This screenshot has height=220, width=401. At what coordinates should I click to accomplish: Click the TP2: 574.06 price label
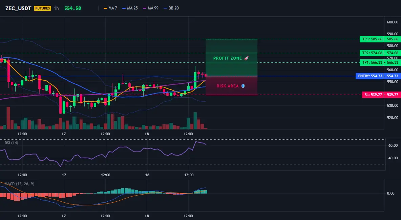point(372,53)
